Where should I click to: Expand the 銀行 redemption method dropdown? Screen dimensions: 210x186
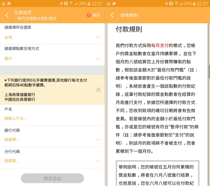tap(52, 59)
